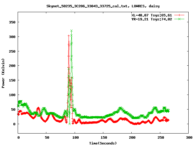This screenshot has height=146, width=195.
Task: Click y-axis tick label 150
Action: pyautogui.click(x=12, y=80)
